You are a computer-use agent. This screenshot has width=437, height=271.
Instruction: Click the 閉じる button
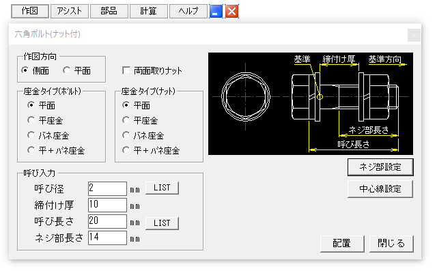pyautogui.click(x=391, y=244)
